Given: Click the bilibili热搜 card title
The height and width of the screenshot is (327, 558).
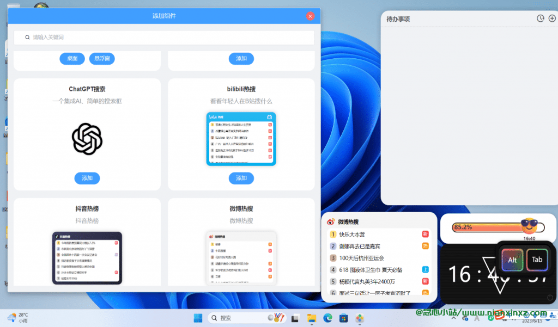Looking at the screenshot, I should [x=241, y=89].
